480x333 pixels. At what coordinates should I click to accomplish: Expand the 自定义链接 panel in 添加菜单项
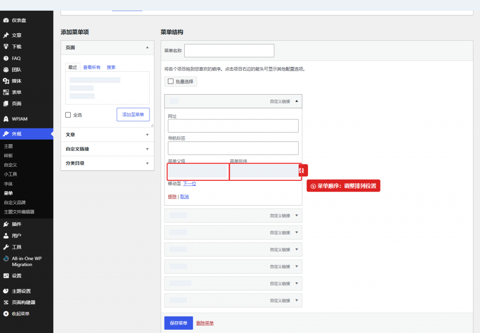coord(147,149)
